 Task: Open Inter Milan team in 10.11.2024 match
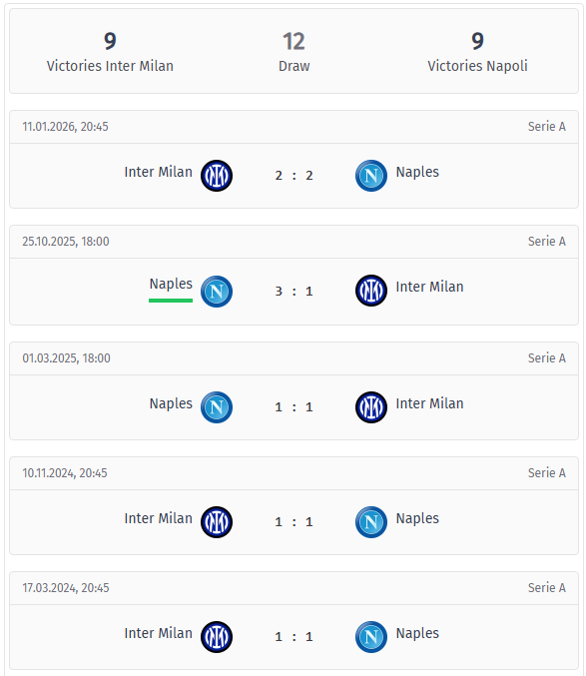158,518
